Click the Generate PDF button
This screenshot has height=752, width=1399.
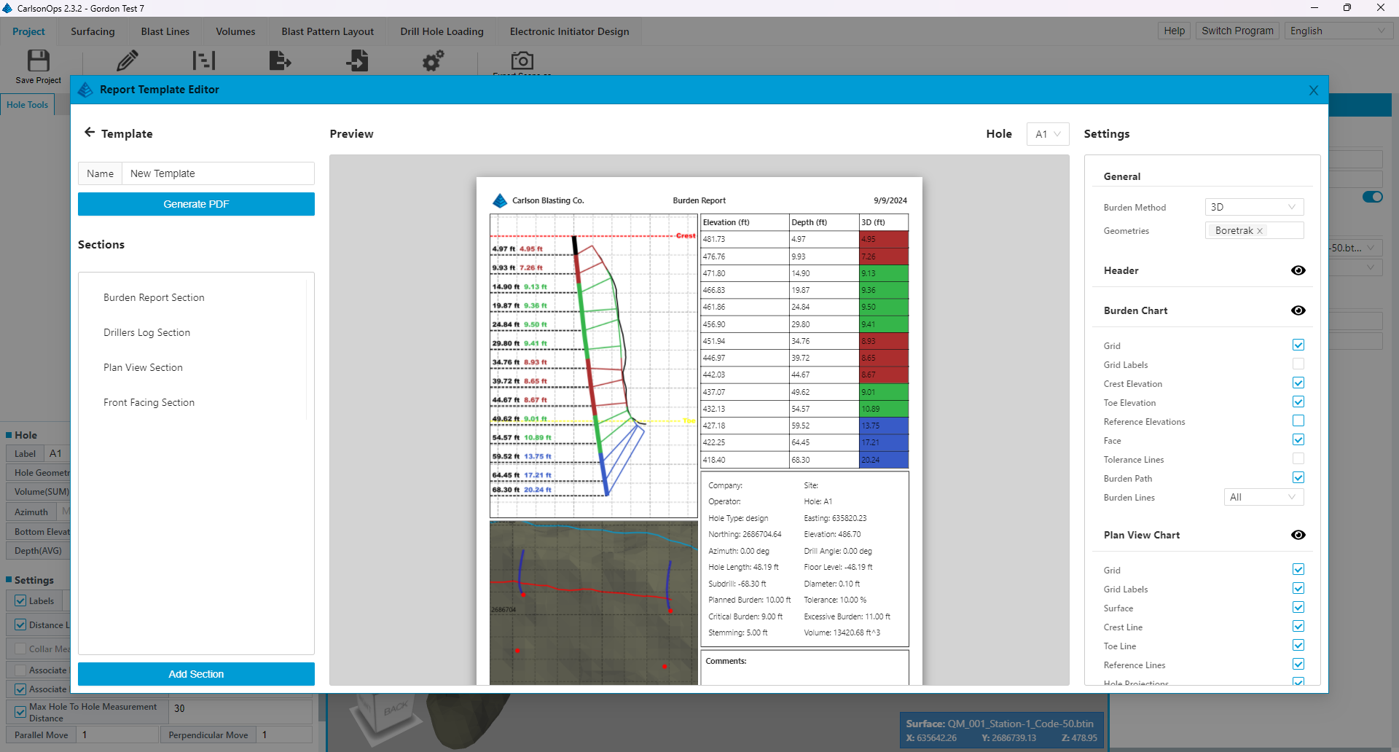[196, 204]
